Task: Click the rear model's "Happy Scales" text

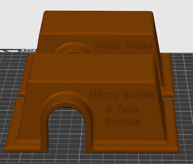Action: click(124, 46)
